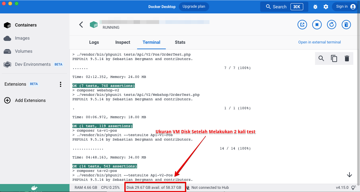The width and height of the screenshot is (360, 192).
Task: Click the Hub not-connected icon
Action: point(188,188)
